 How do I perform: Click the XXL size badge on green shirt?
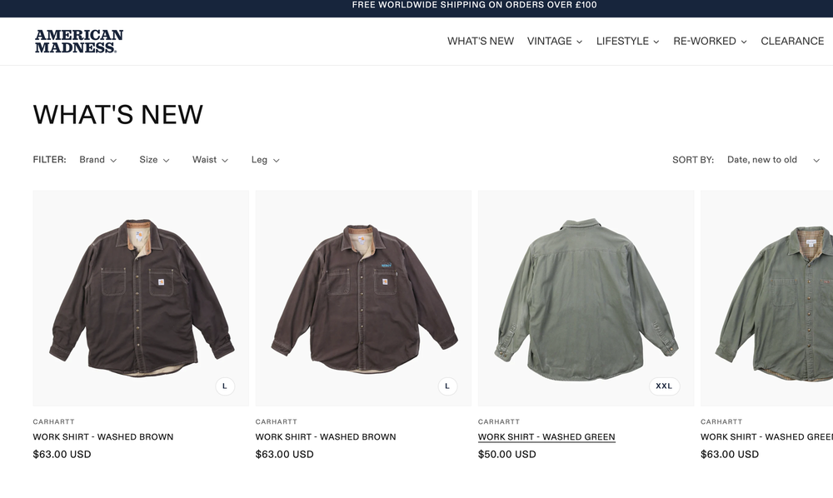(x=664, y=386)
